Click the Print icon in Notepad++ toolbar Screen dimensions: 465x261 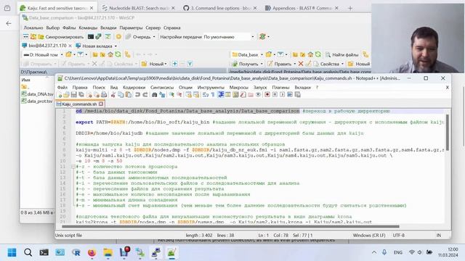point(104,95)
